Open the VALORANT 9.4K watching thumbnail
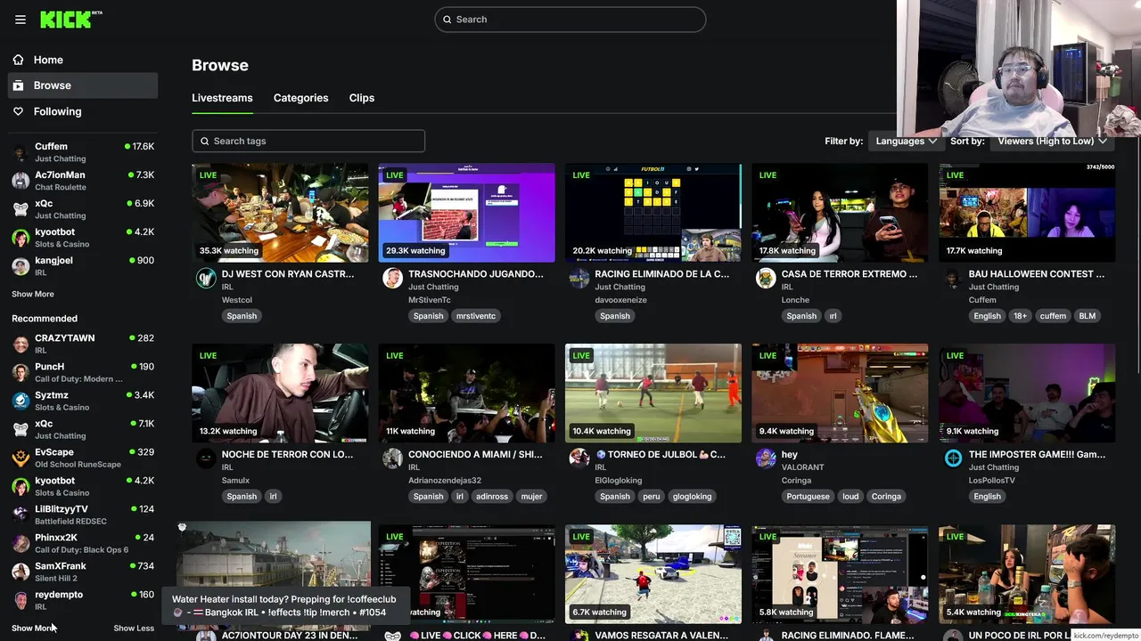Viewport: 1141px width, 641px height. pos(840,394)
